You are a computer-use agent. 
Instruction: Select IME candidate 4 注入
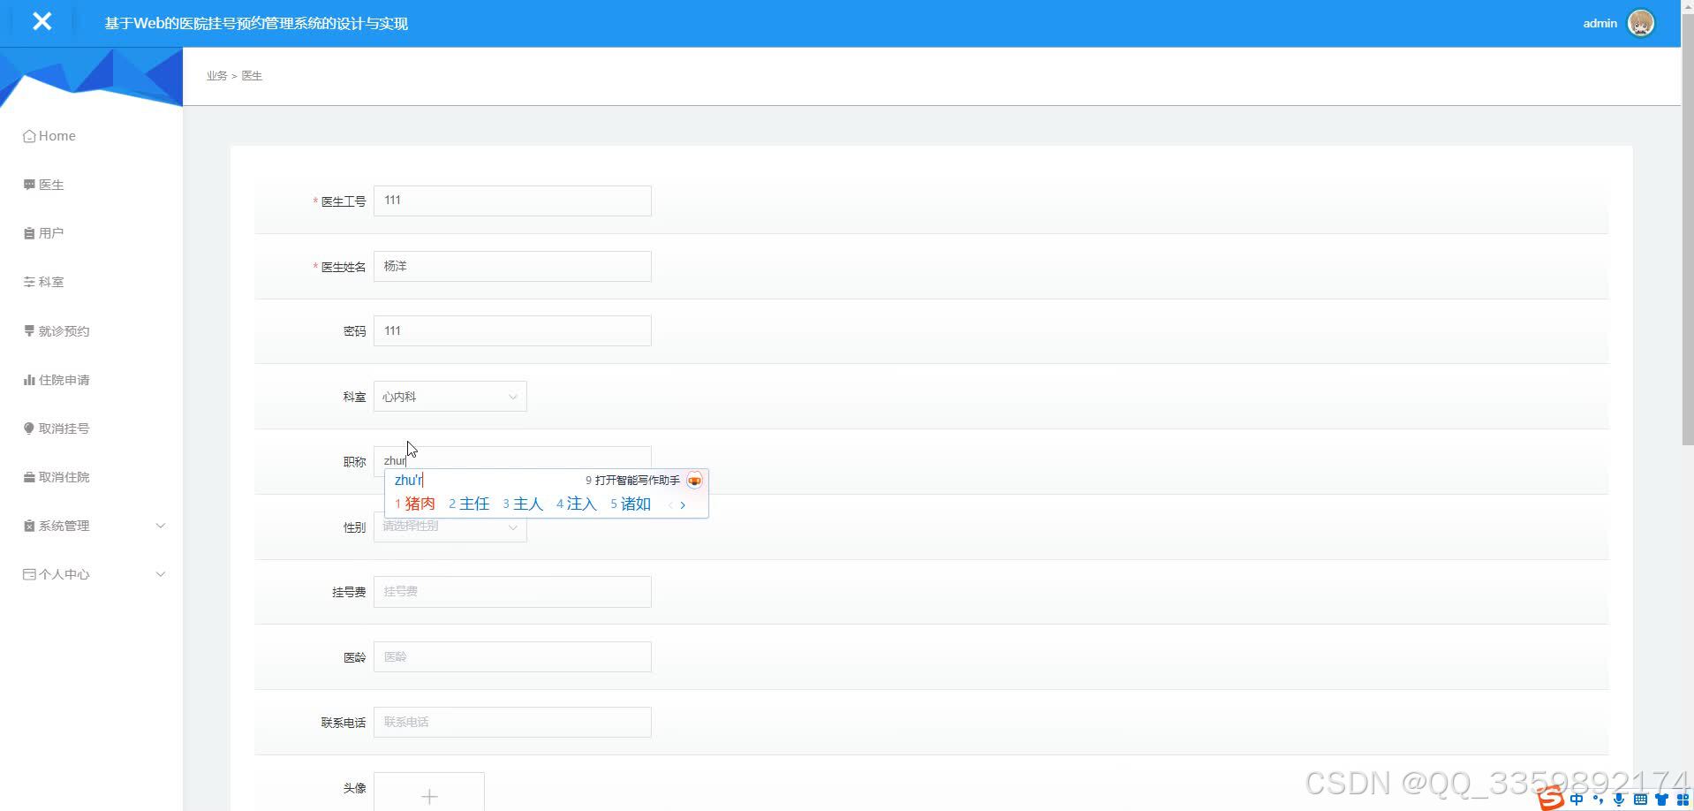click(x=577, y=504)
